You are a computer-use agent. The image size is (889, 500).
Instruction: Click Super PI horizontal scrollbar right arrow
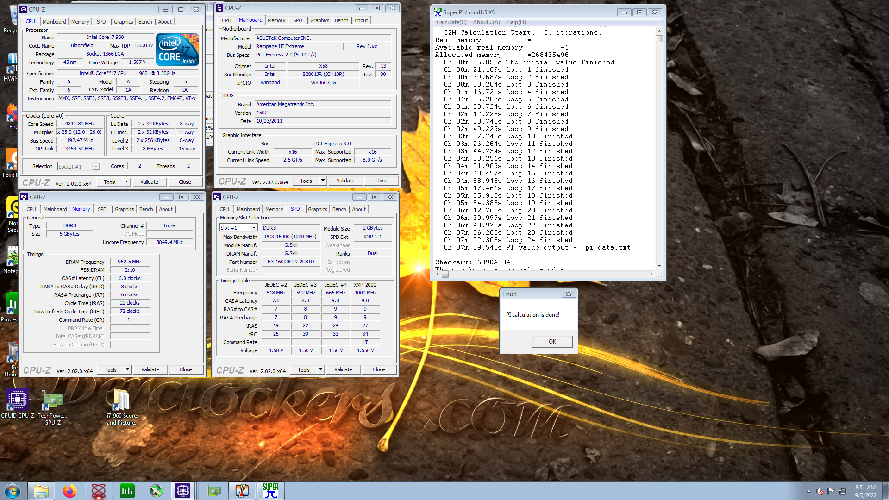coord(651,274)
